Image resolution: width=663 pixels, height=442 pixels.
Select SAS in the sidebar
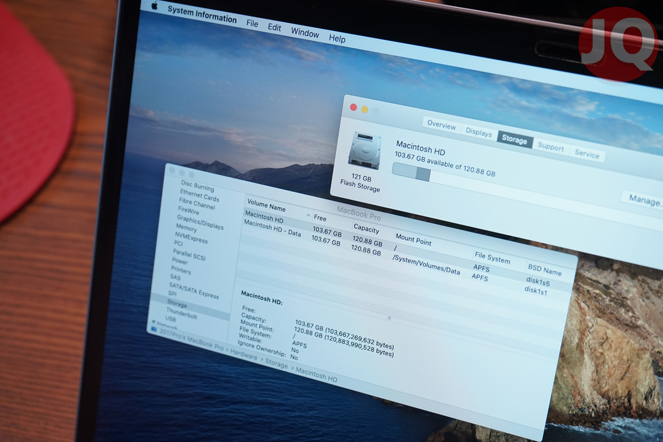[x=175, y=277]
